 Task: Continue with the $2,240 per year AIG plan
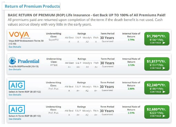pos(157,88)
